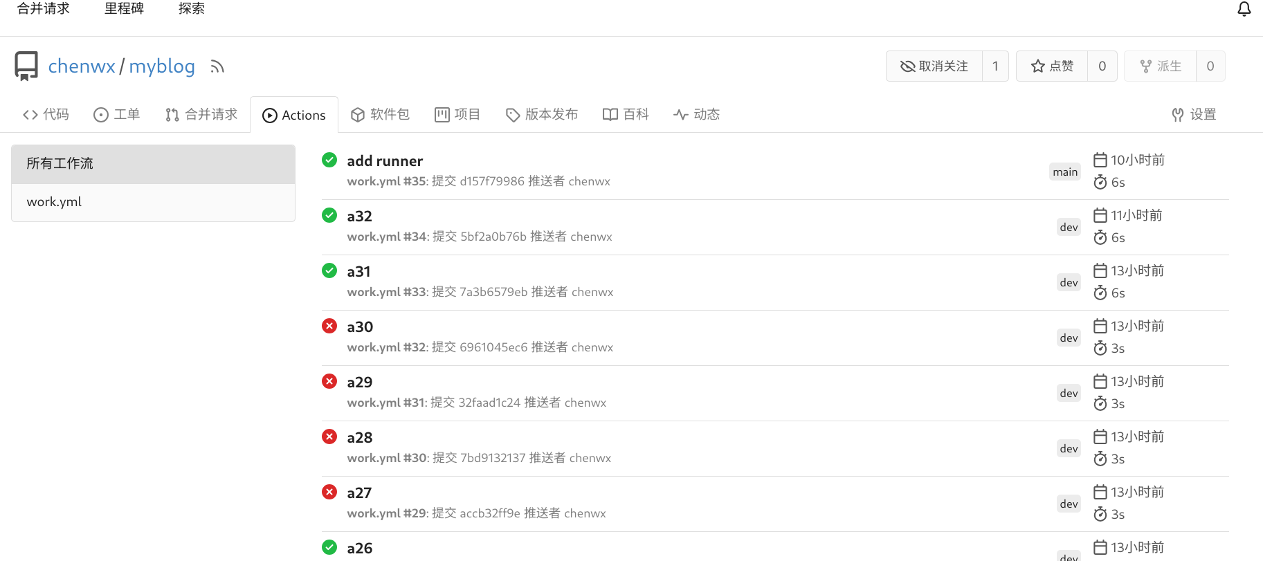Click the main branch label
Image resolution: width=1263 pixels, height=561 pixels.
pos(1065,172)
